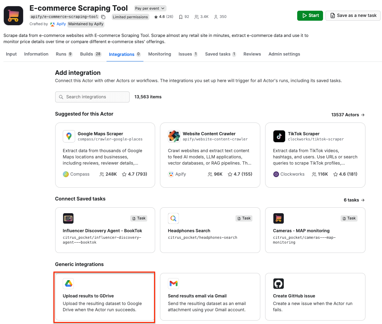
Task: Open the Reviews tab
Action: [x=252, y=54]
